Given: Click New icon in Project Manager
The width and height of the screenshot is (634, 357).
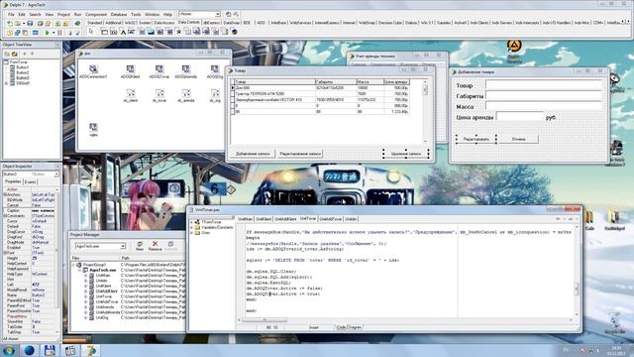Looking at the screenshot, I should tap(140, 246).
